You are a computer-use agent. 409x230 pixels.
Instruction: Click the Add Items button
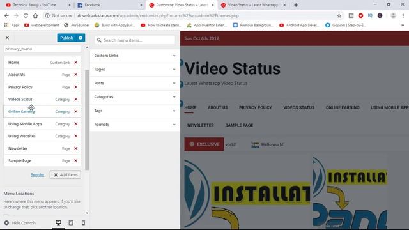click(65, 174)
